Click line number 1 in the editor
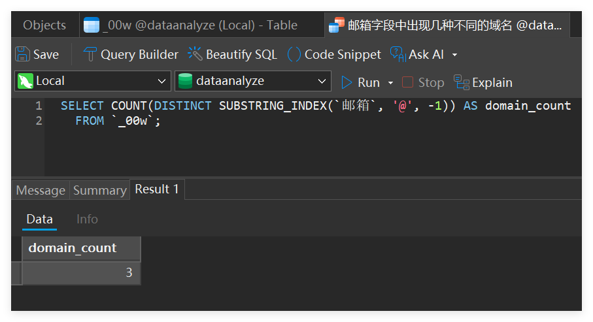The image size is (593, 322). (39, 105)
